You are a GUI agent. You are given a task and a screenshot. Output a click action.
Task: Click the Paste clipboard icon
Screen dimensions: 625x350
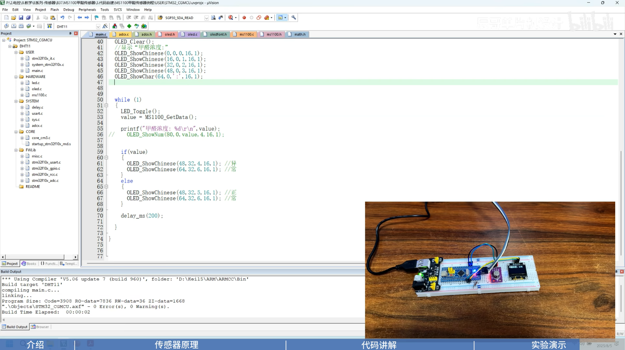(x=53, y=18)
